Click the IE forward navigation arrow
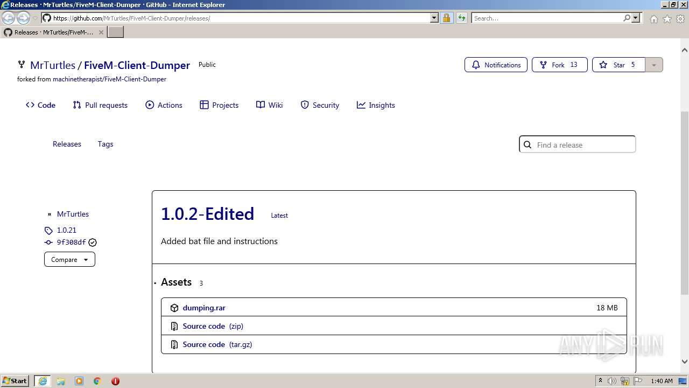 (23, 18)
